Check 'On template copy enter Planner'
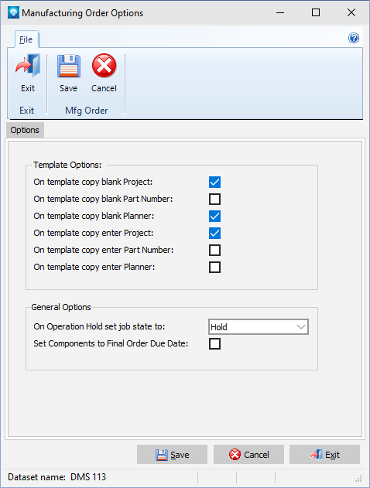370x488 pixels. pyautogui.click(x=215, y=267)
